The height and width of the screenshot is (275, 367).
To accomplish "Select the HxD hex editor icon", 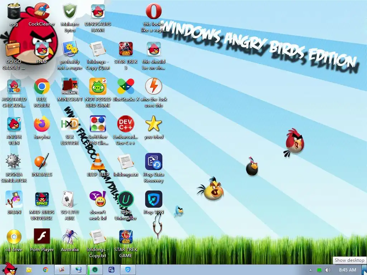I will click(x=70, y=124).
